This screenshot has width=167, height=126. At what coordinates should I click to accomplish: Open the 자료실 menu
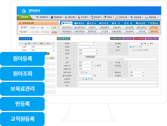point(109,17)
